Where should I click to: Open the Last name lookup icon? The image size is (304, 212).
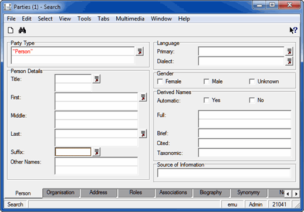pyautogui.click(x=143, y=134)
